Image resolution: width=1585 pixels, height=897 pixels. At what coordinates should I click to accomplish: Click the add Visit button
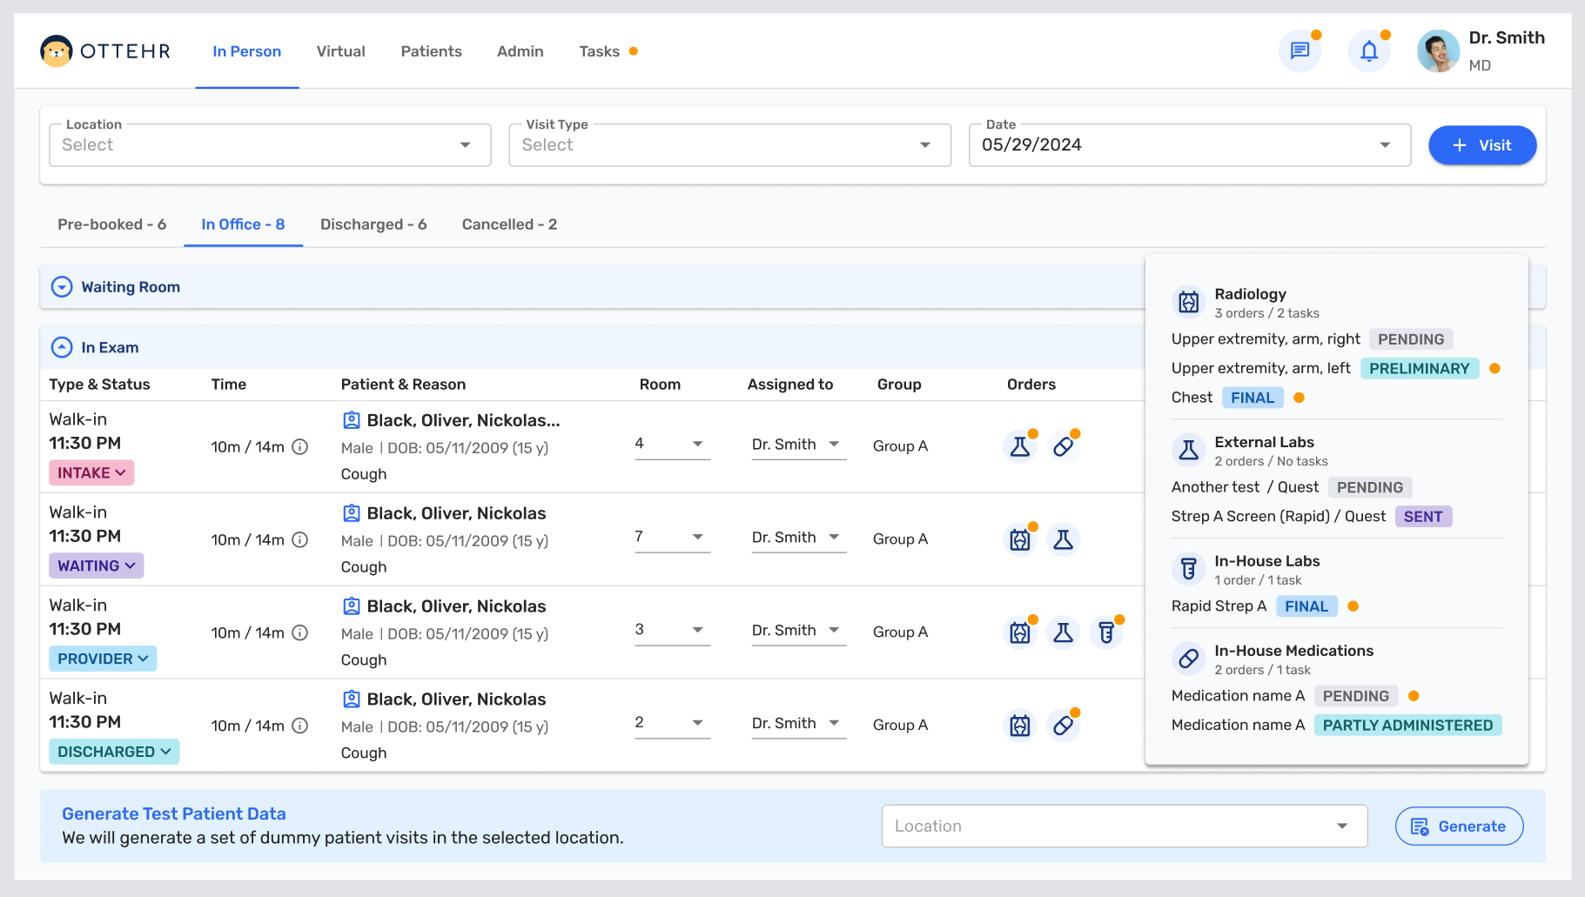[x=1481, y=145]
